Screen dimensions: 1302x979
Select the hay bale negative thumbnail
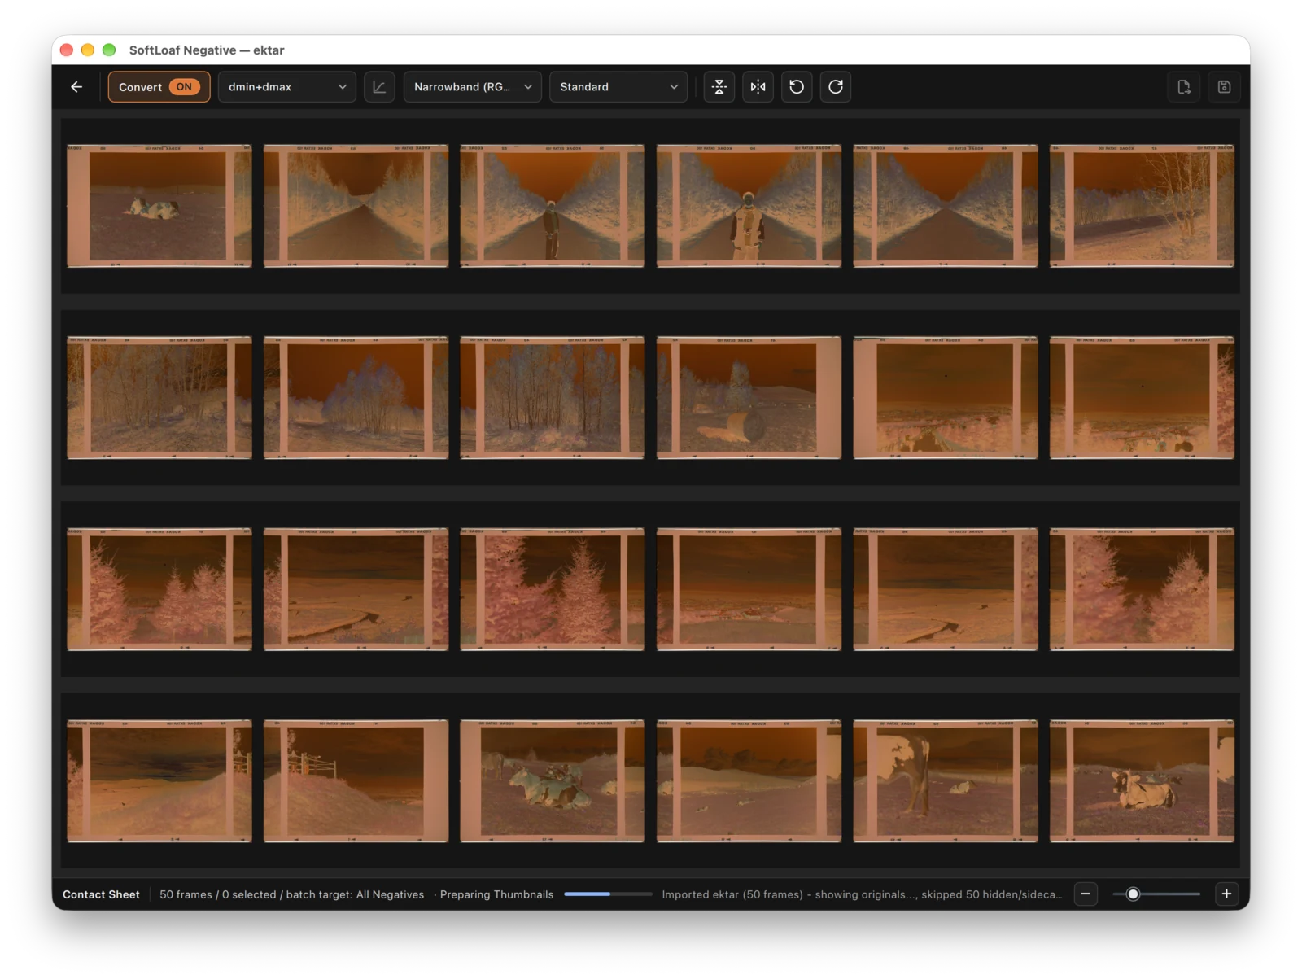point(749,397)
